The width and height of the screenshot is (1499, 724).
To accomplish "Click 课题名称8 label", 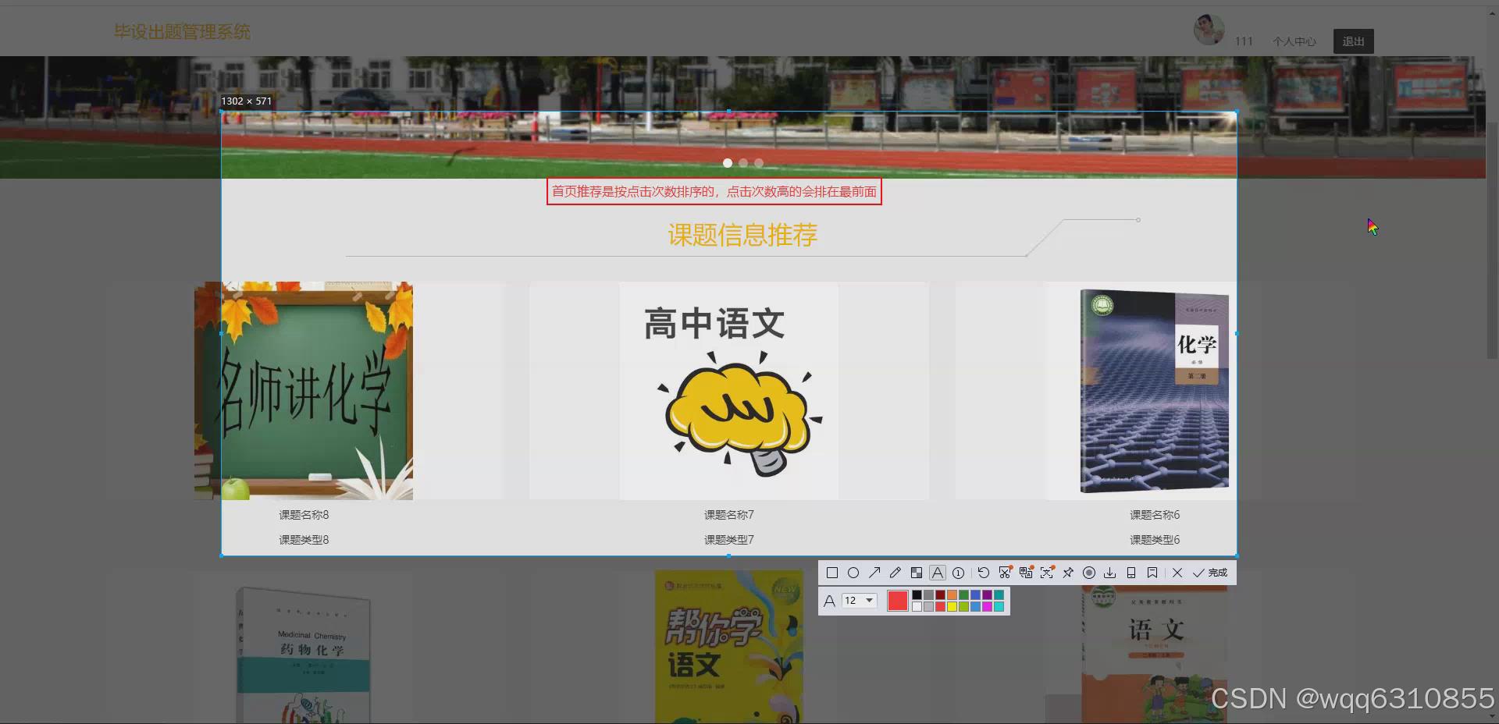I will (304, 515).
